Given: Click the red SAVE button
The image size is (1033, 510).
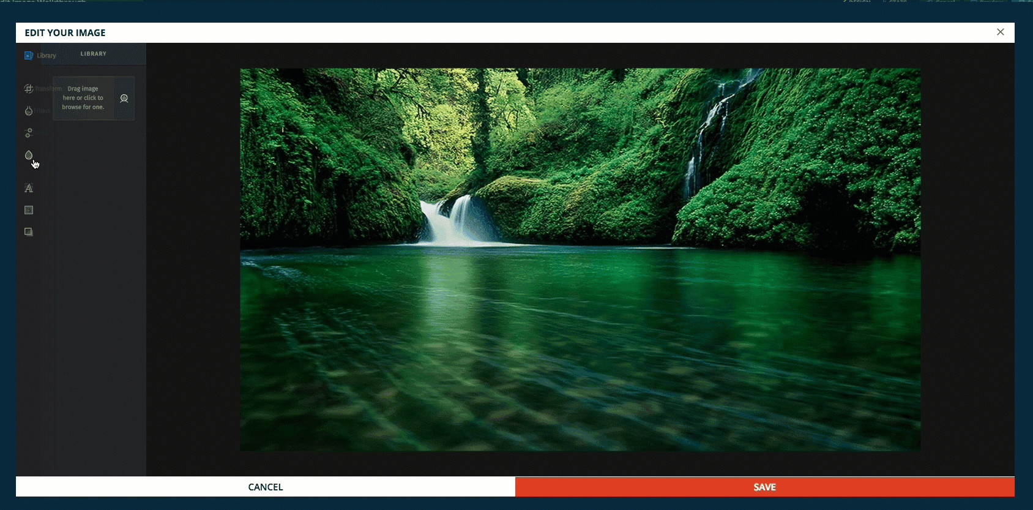Looking at the screenshot, I should pyautogui.click(x=765, y=487).
